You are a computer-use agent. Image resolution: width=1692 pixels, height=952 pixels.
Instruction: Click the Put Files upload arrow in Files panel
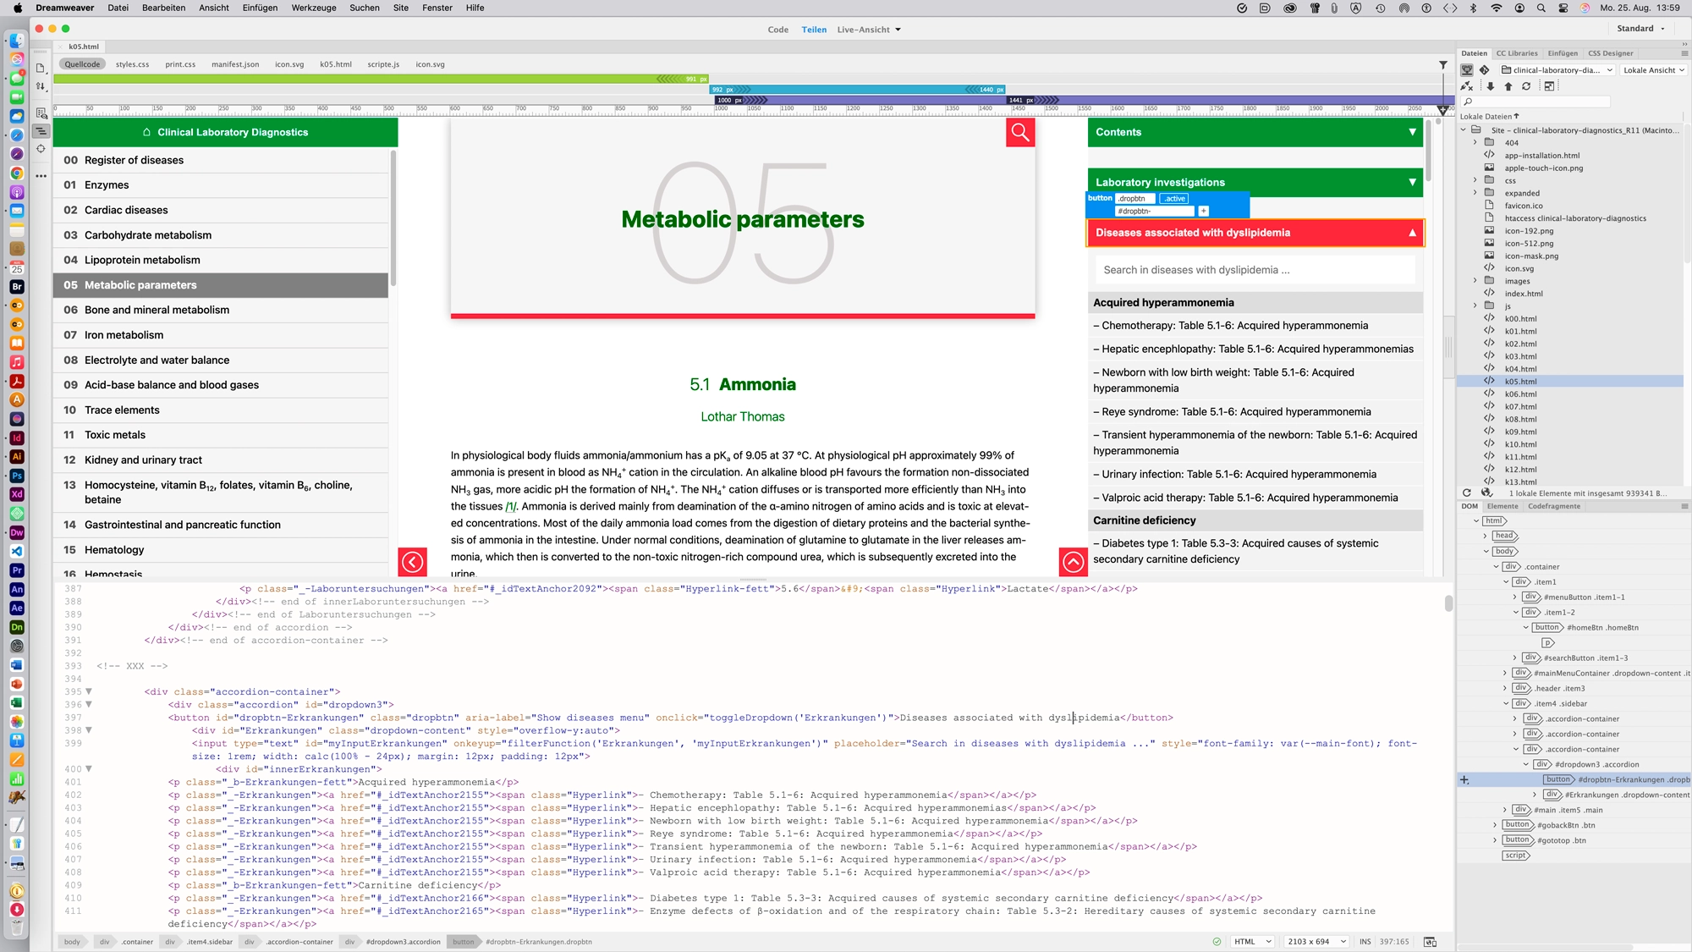click(x=1509, y=86)
